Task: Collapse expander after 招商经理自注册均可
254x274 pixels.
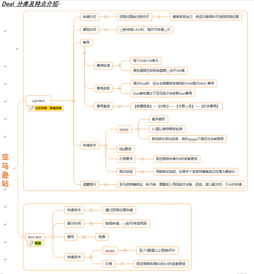Action: pyautogui.click(x=159, y=17)
